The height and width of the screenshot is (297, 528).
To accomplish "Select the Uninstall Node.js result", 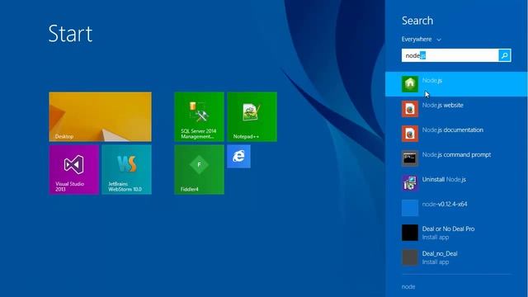I will (x=456, y=183).
